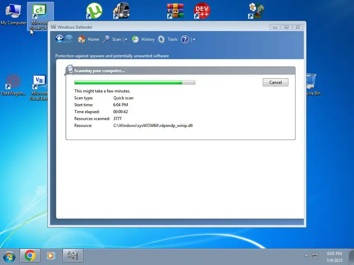Open Tools in Windows Defender
Screen dimensions: 354x265
[173, 39]
